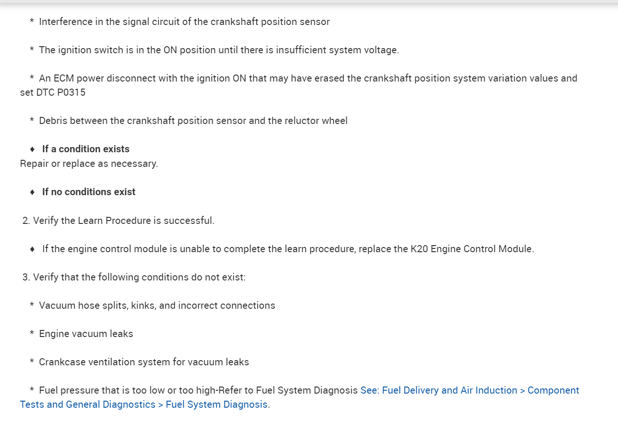618x428 pixels.
Task: Click the "Repair or replace as necessary" text
Action: pos(89,164)
